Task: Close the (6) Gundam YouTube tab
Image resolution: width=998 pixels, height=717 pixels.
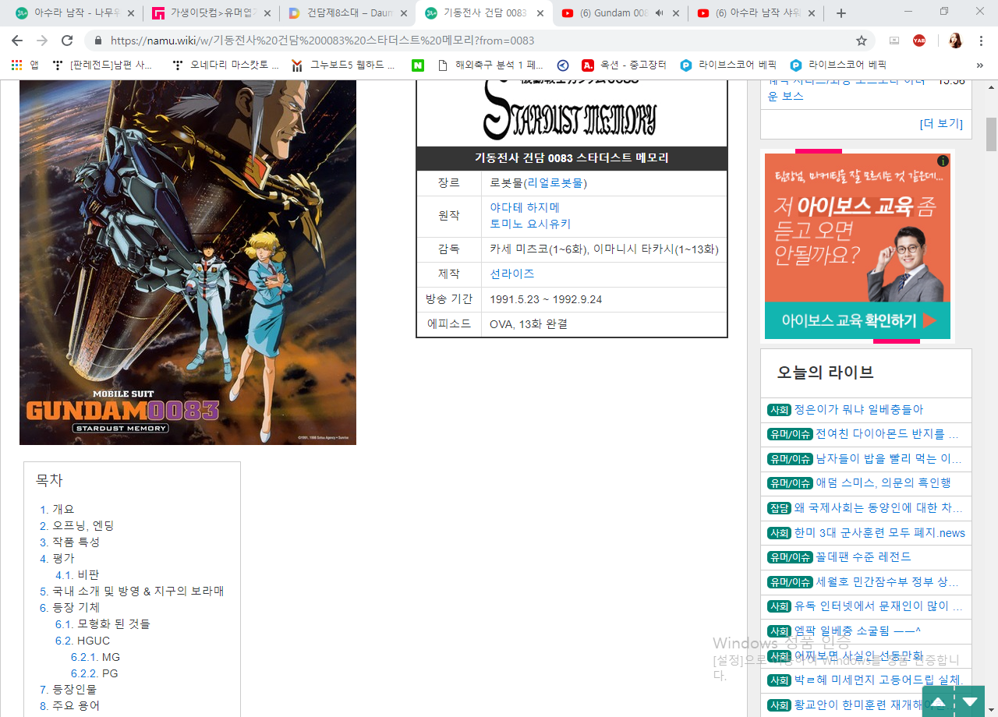Action: tap(675, 13)
